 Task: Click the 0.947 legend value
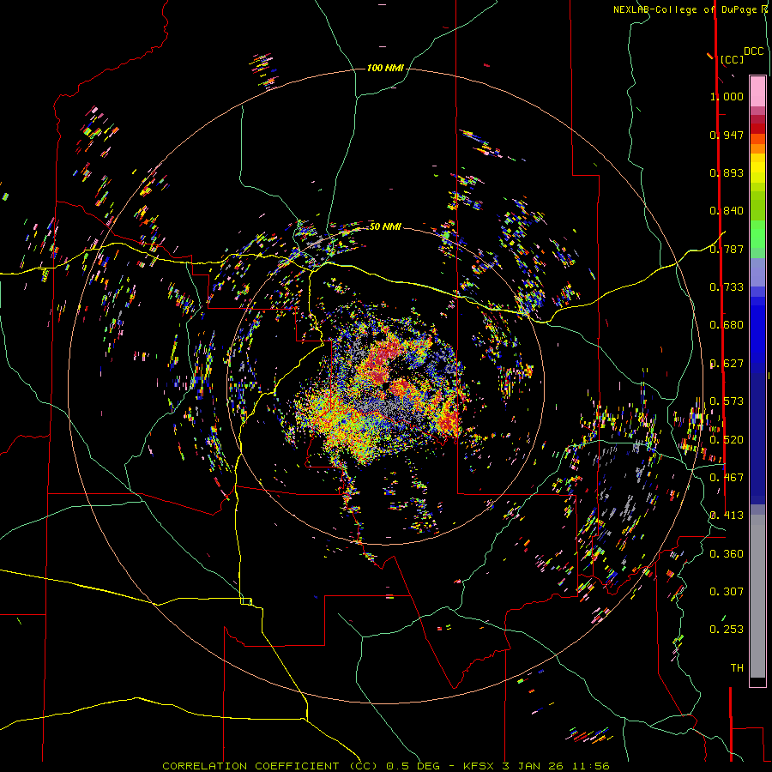(x=727, y=135)
